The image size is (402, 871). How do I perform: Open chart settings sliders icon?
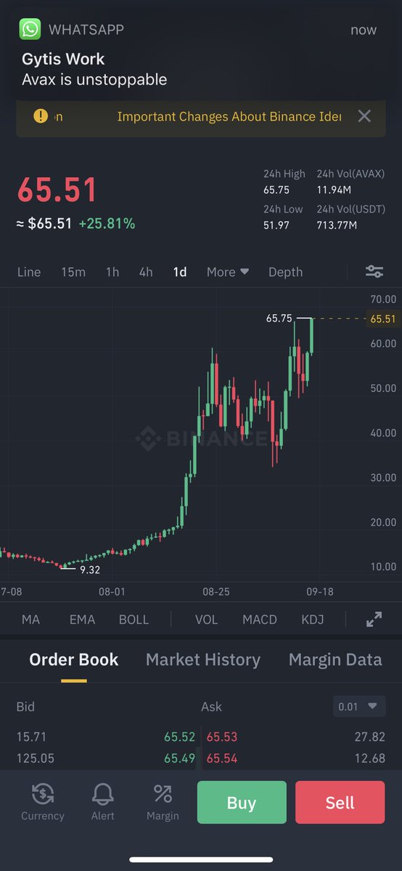click(x=374, y=271)
